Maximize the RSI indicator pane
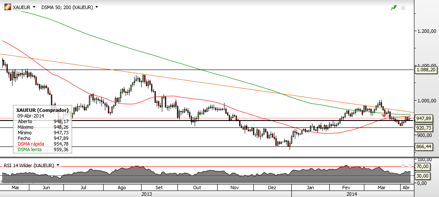 click(x=403, y=165)
